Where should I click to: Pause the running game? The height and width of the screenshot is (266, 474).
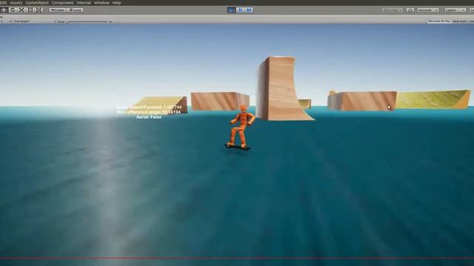[240, 10]
